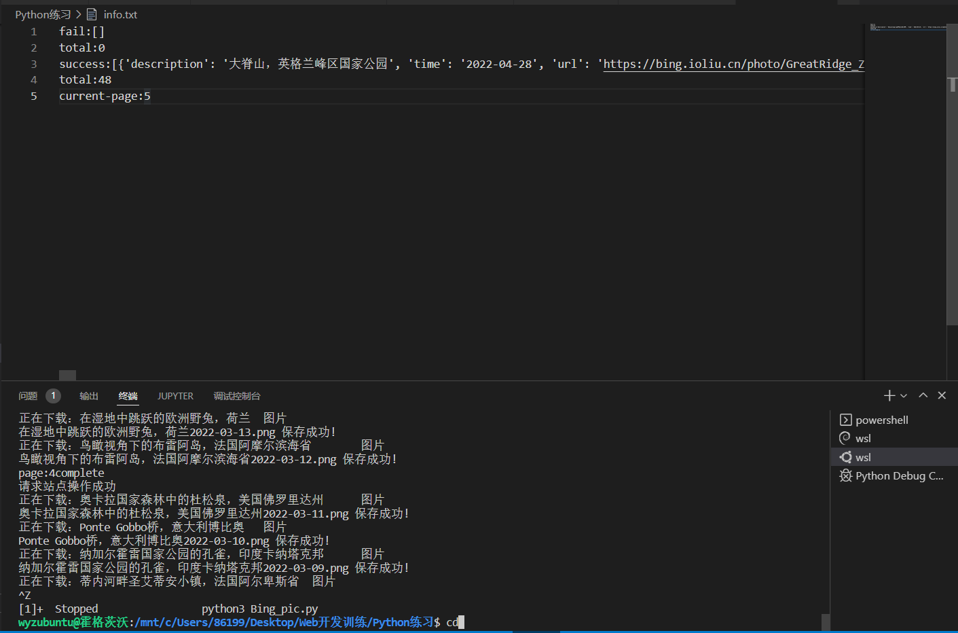Screen dimensions: 958x633
Task: Click the Ponte Gobbo 2022-03-10.png saved line
Action: tap(174, 541)
